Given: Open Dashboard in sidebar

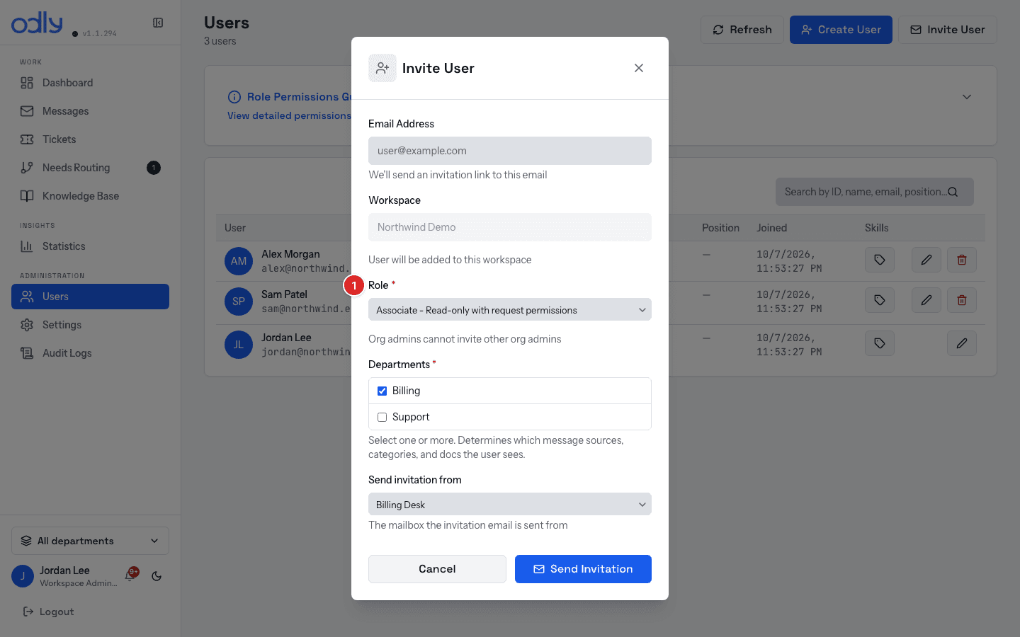Looking at the screenshot, I should click(x=90, y=83).
